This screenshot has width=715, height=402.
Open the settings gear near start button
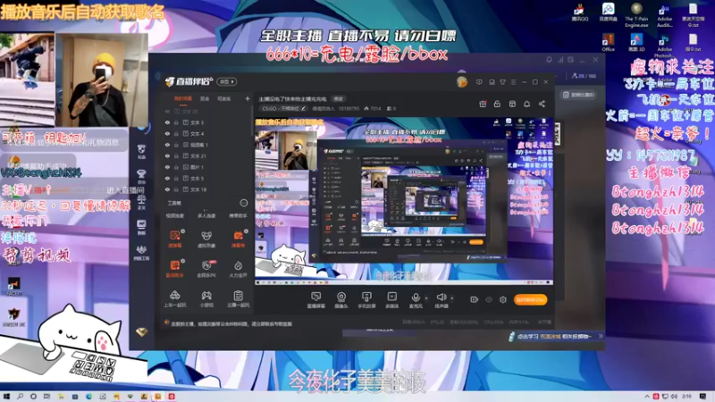point(503,299)
